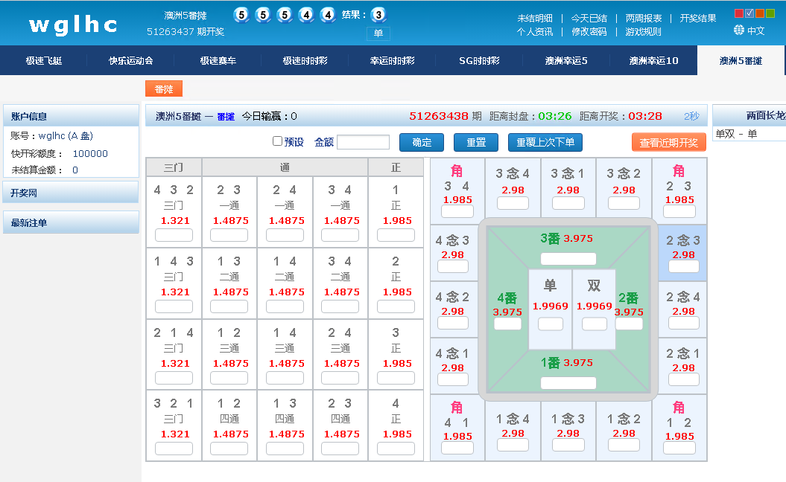Viewport: 786px width, 482px height.
Task: Select the checked blue theme swatch
Action: tap(749, 13)
